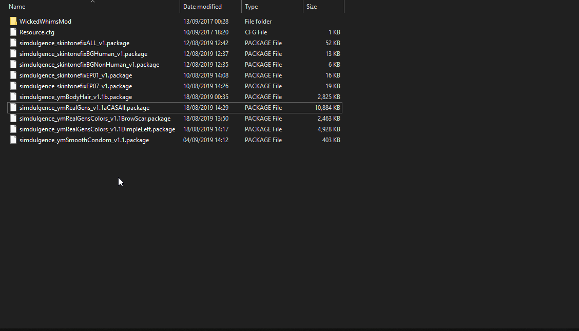Select simdulgence_skintonefixALL_v1.package file name
This screenshot has width=579, height=331.
[x=74, y=43]
